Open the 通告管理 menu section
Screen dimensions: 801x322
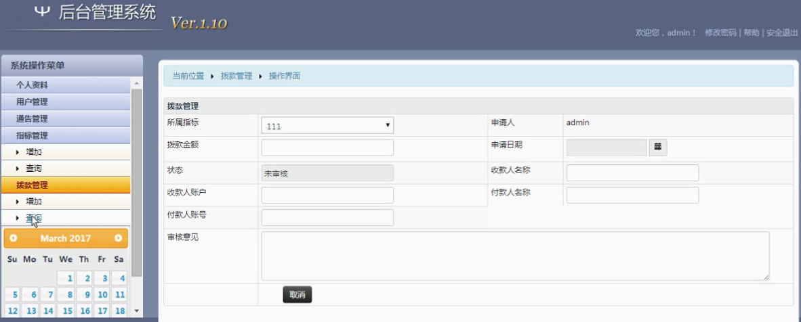(66, 119)
